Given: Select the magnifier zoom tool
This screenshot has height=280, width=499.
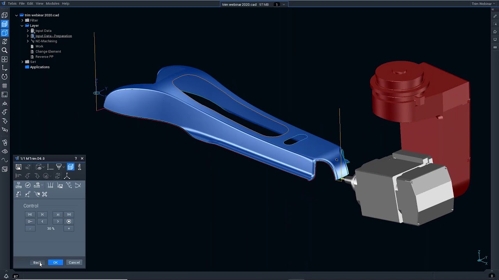Looking at the screenshot, I should tap(5, 50).
